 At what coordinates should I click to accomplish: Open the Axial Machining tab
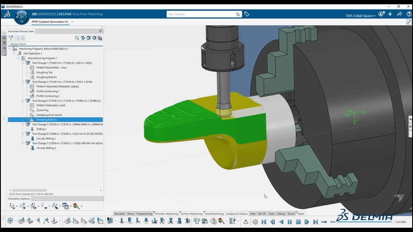point(214,214)
